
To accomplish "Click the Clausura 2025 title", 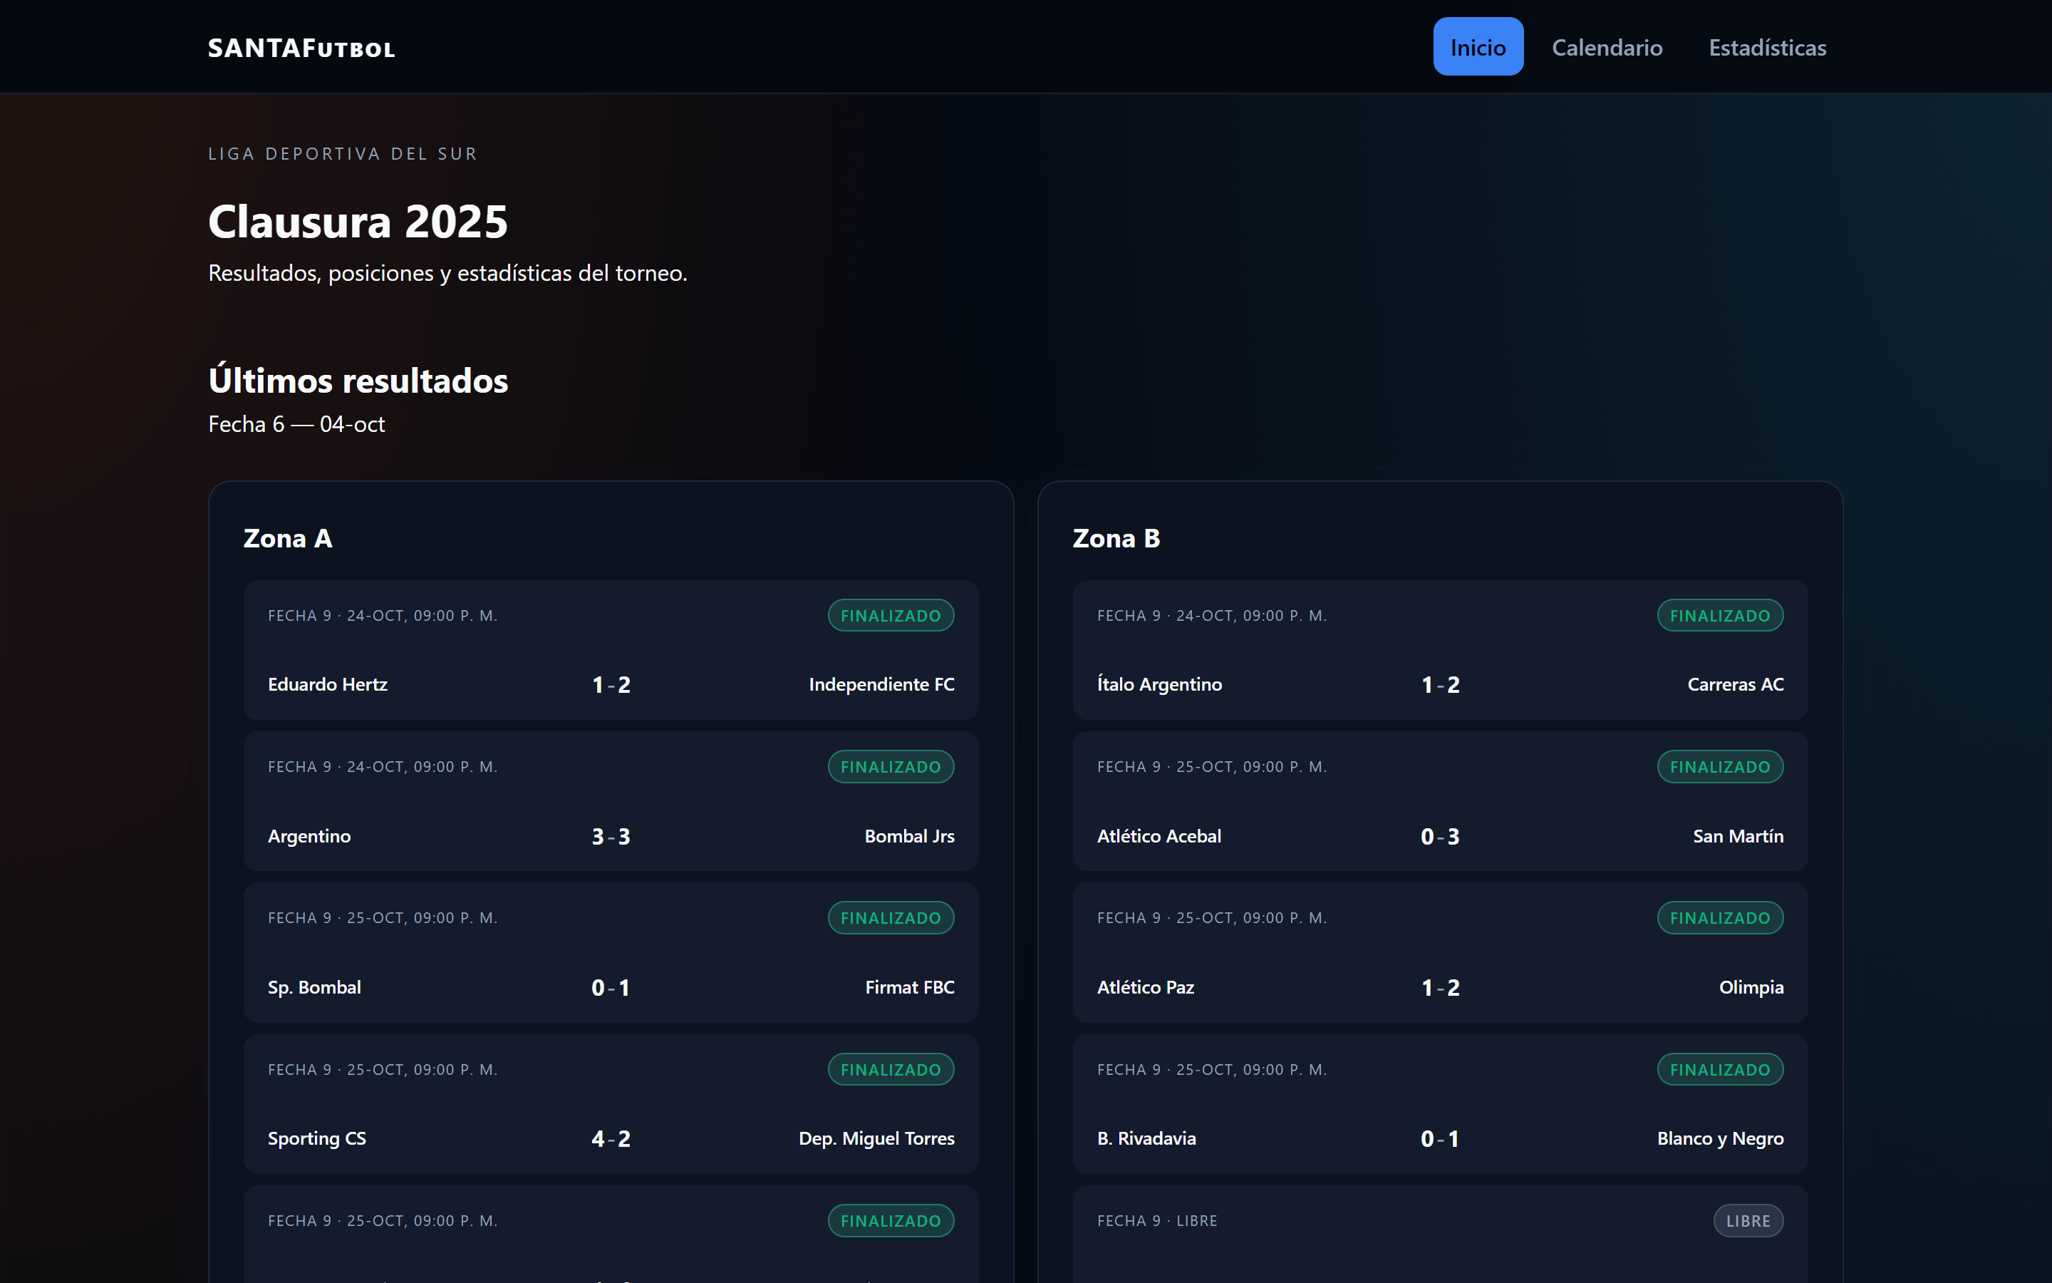I will (x=358, y=222).
